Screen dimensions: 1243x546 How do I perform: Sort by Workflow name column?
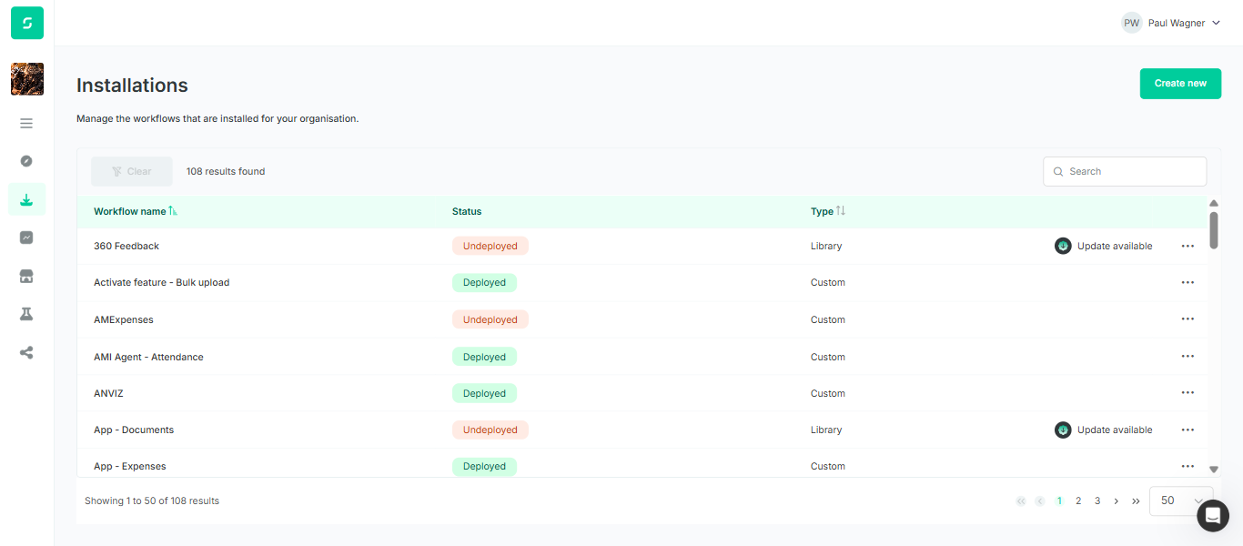136,211
